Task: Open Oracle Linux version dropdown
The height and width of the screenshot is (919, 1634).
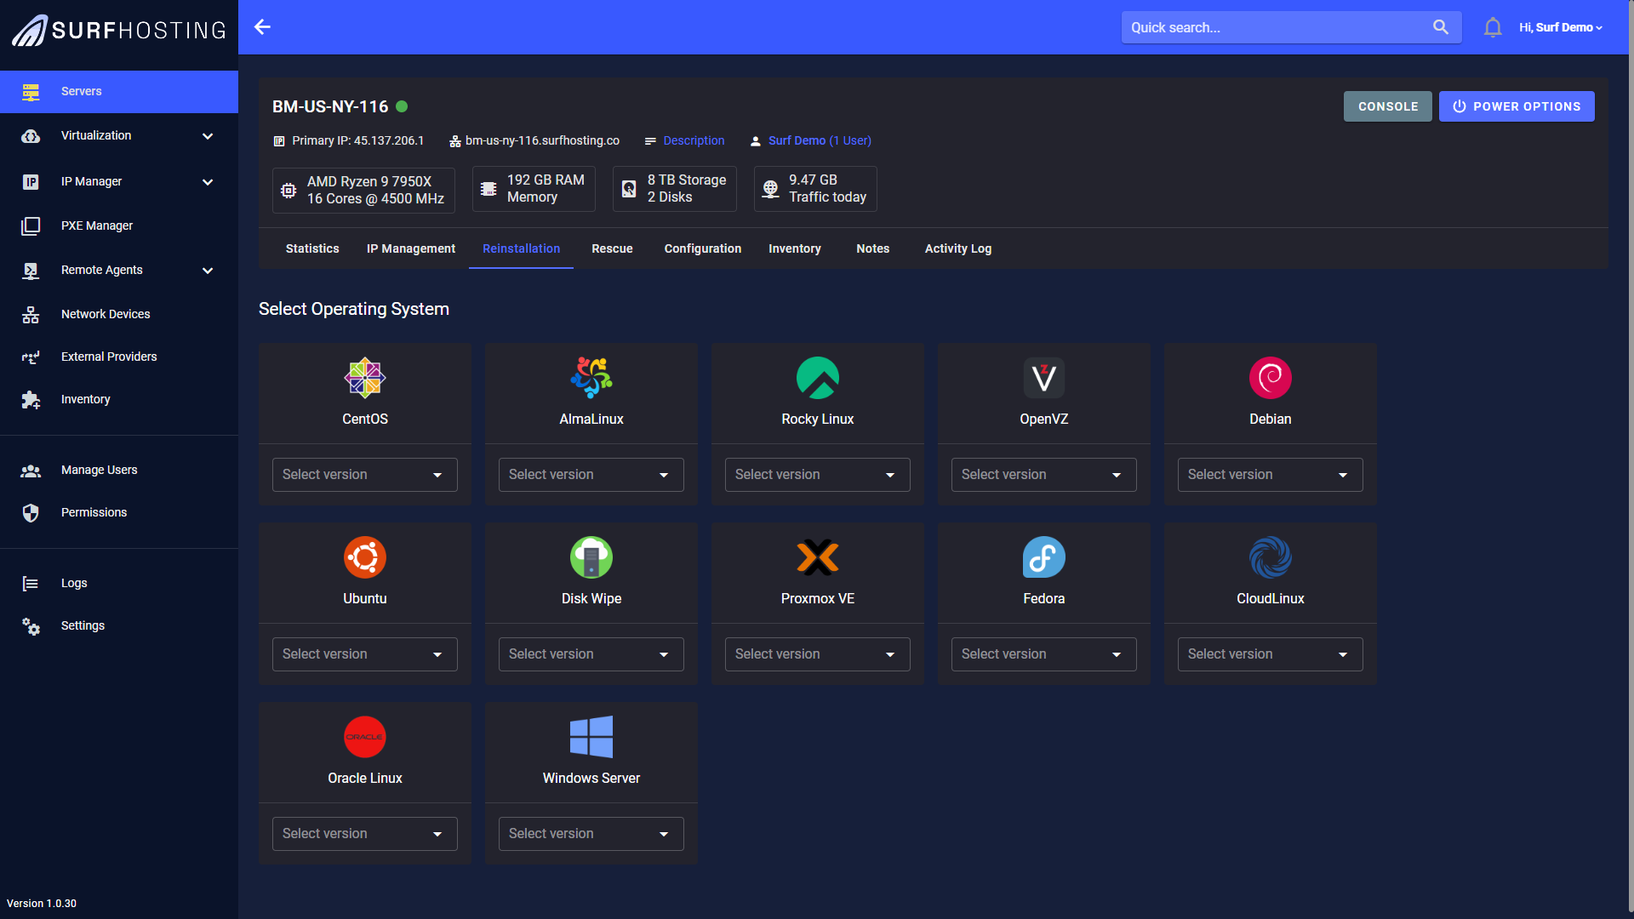Action: click(365, 834)
